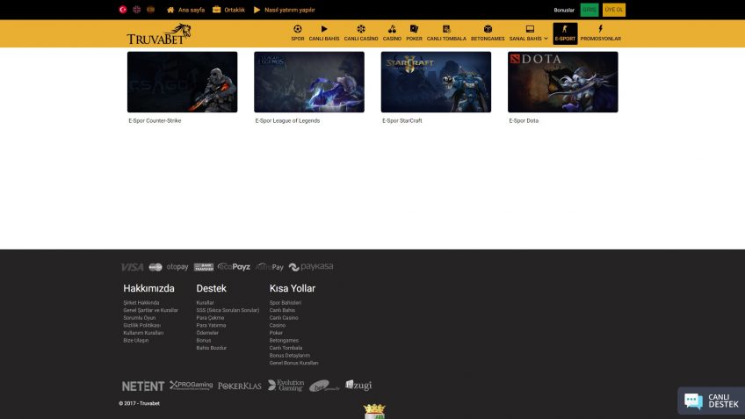Viewport: 745px width, 419px height.
Task: Open the League of Legends thumbnail
Action: [x=309, y=83]
